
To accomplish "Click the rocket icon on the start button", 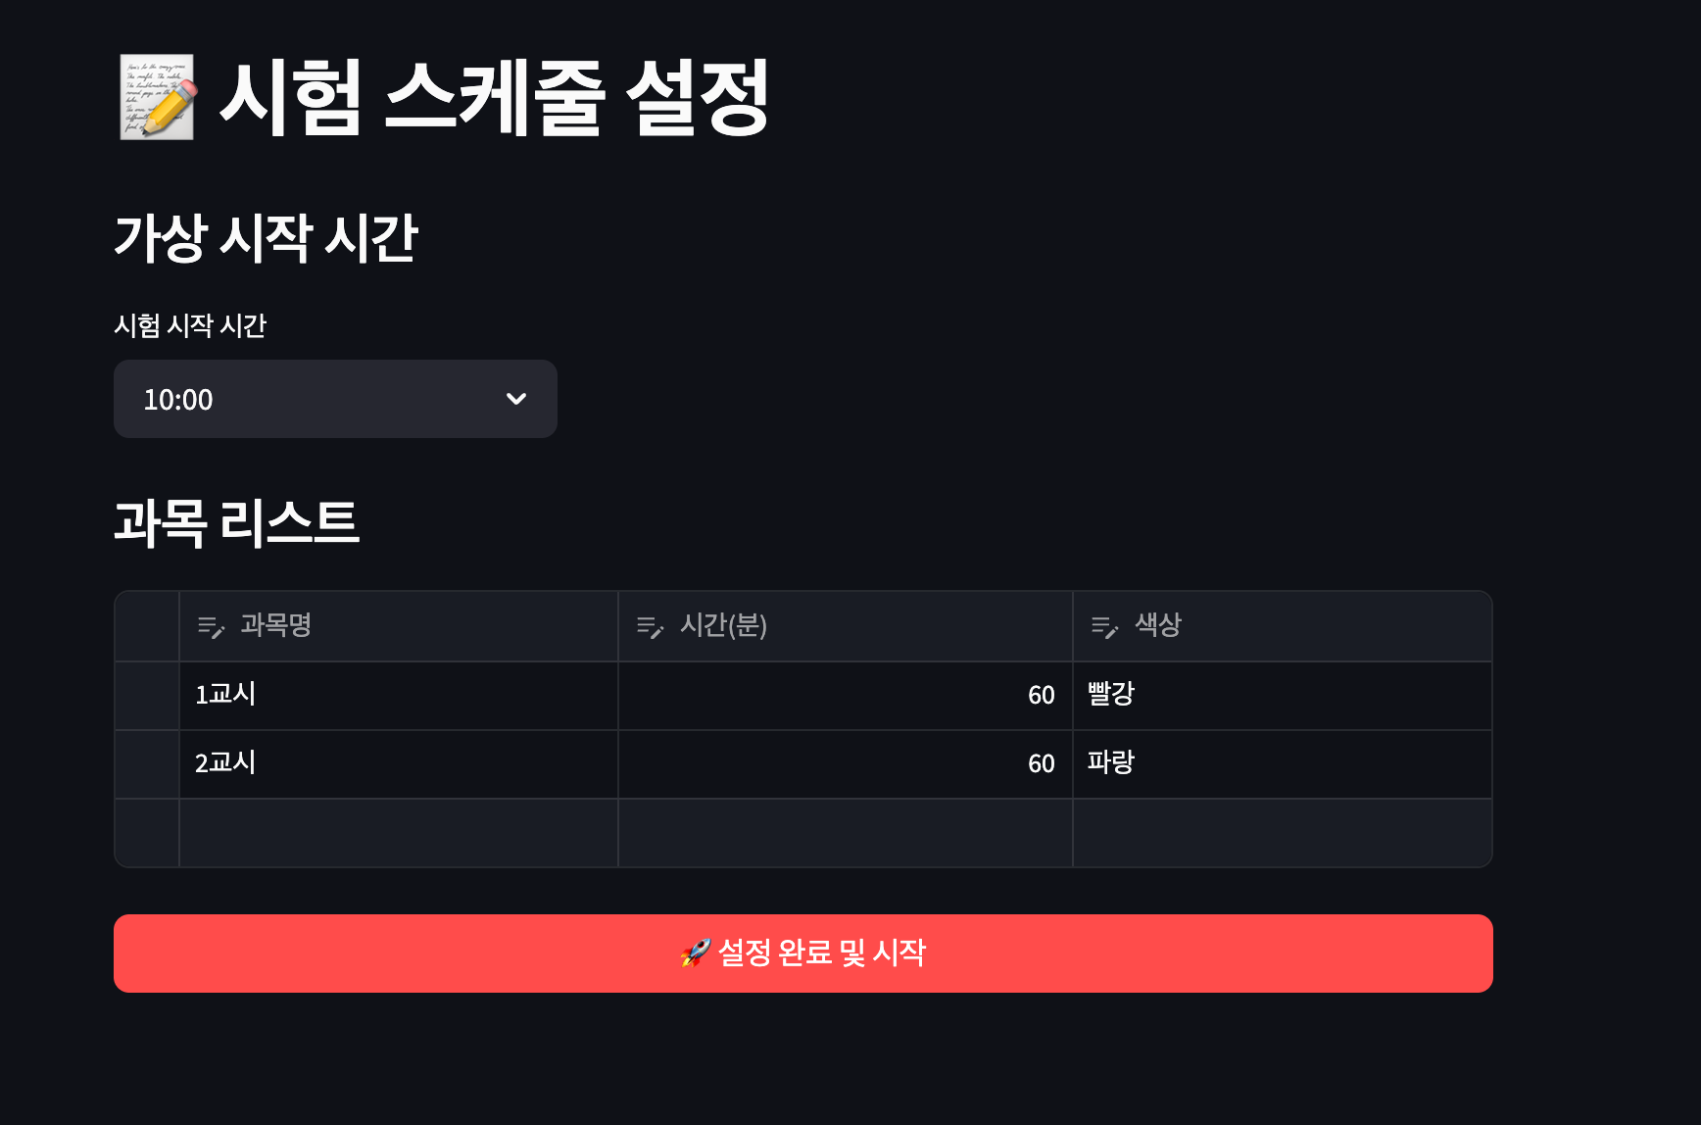I will (x=694, y=952).
